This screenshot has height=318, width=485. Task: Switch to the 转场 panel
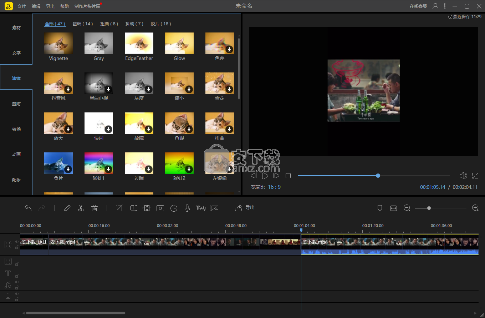coord(16,129)
